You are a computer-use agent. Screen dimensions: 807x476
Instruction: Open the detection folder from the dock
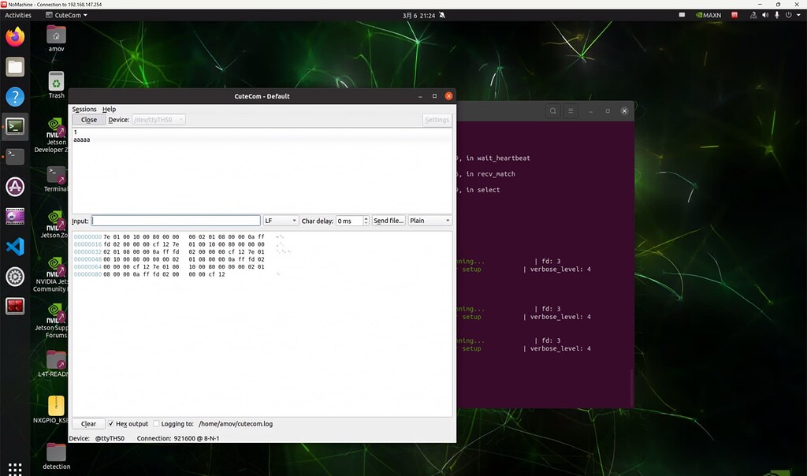55,452
